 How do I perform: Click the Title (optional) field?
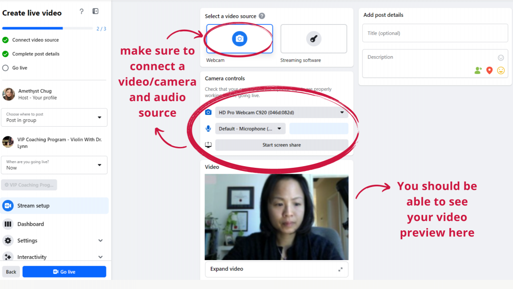click(435, 33)
